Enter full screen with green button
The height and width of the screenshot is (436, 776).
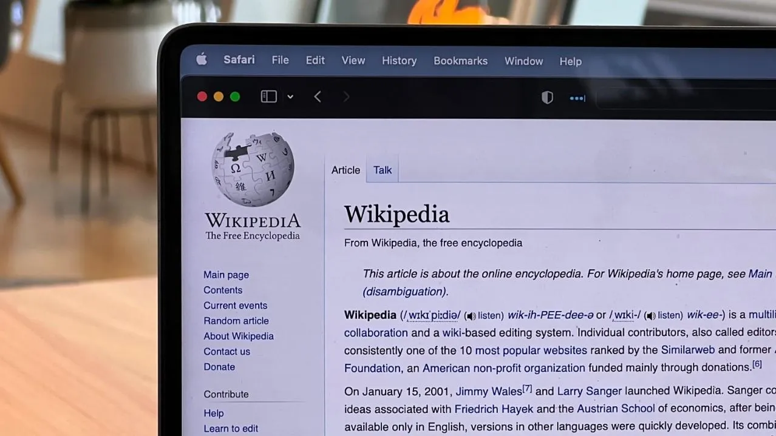235,96
